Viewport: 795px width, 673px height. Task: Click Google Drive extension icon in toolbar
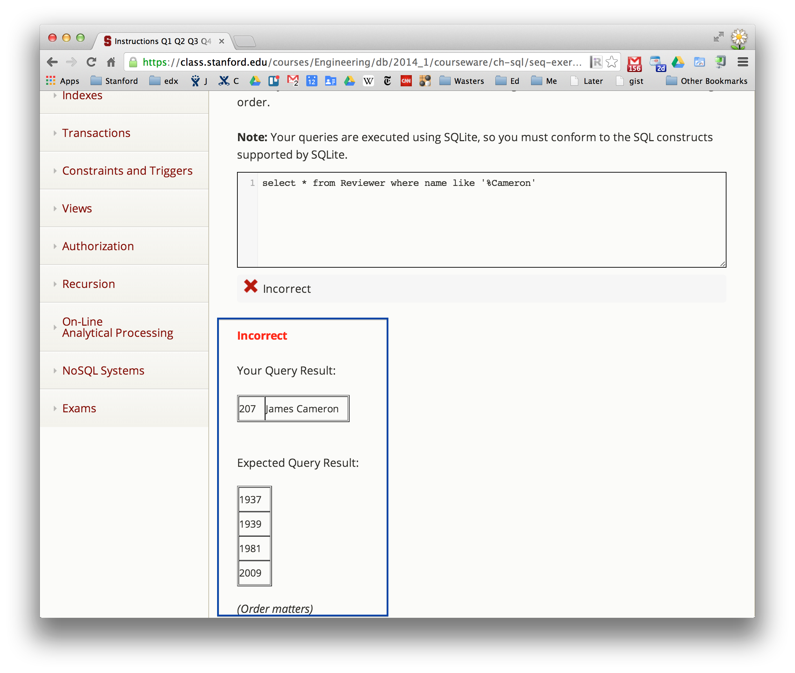coord(678,62)
